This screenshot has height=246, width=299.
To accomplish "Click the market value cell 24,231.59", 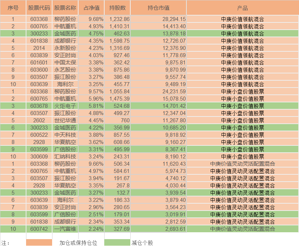I will pyautogui.click(x=159, y=92).
